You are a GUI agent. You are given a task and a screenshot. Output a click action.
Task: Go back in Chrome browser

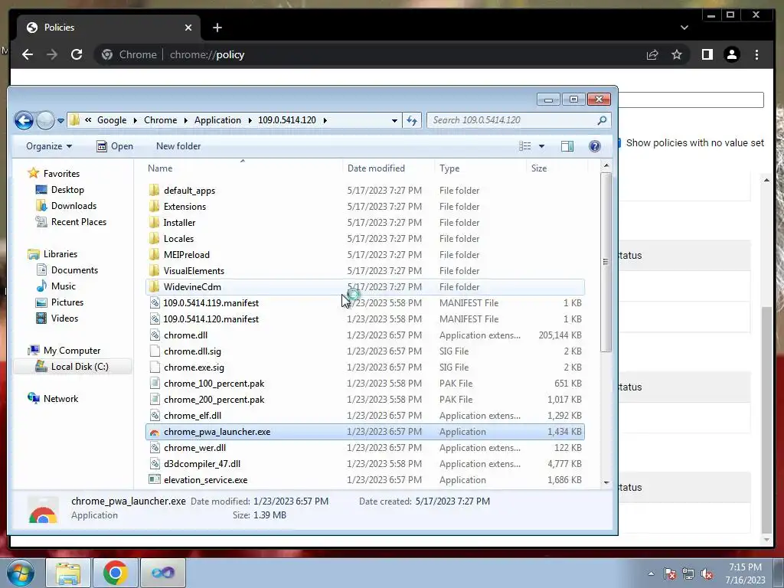point(28,54)
